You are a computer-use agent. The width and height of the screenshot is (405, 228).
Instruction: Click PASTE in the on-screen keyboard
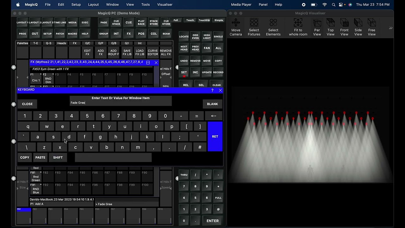40,157
